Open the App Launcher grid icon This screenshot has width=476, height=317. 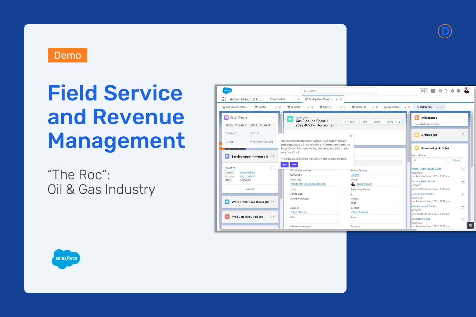pyautogui.click(x=224, y=99)
